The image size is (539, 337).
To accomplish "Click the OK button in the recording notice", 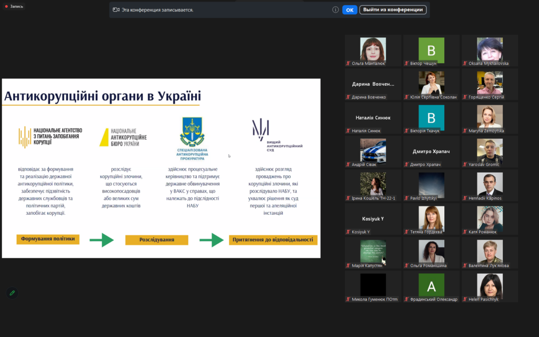I will (x=350, y=9).
